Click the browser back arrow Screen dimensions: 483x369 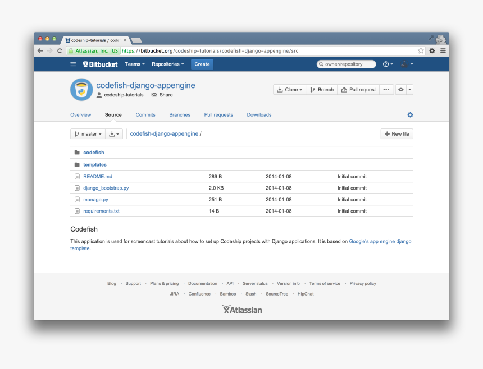(x=40, y=50)
